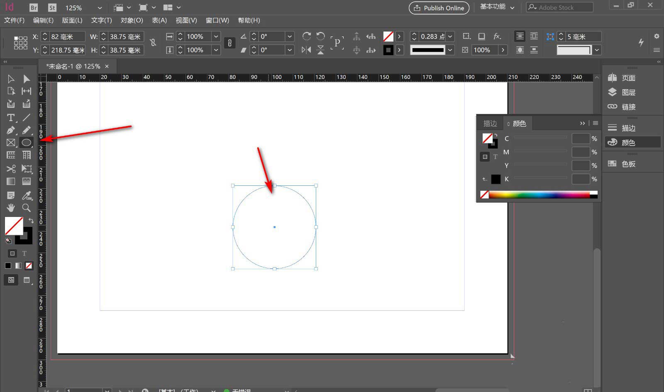The width and height of the screenshot is (664, 392).
Task: Open the 125% zoom level dropdown
Action: 99,8
